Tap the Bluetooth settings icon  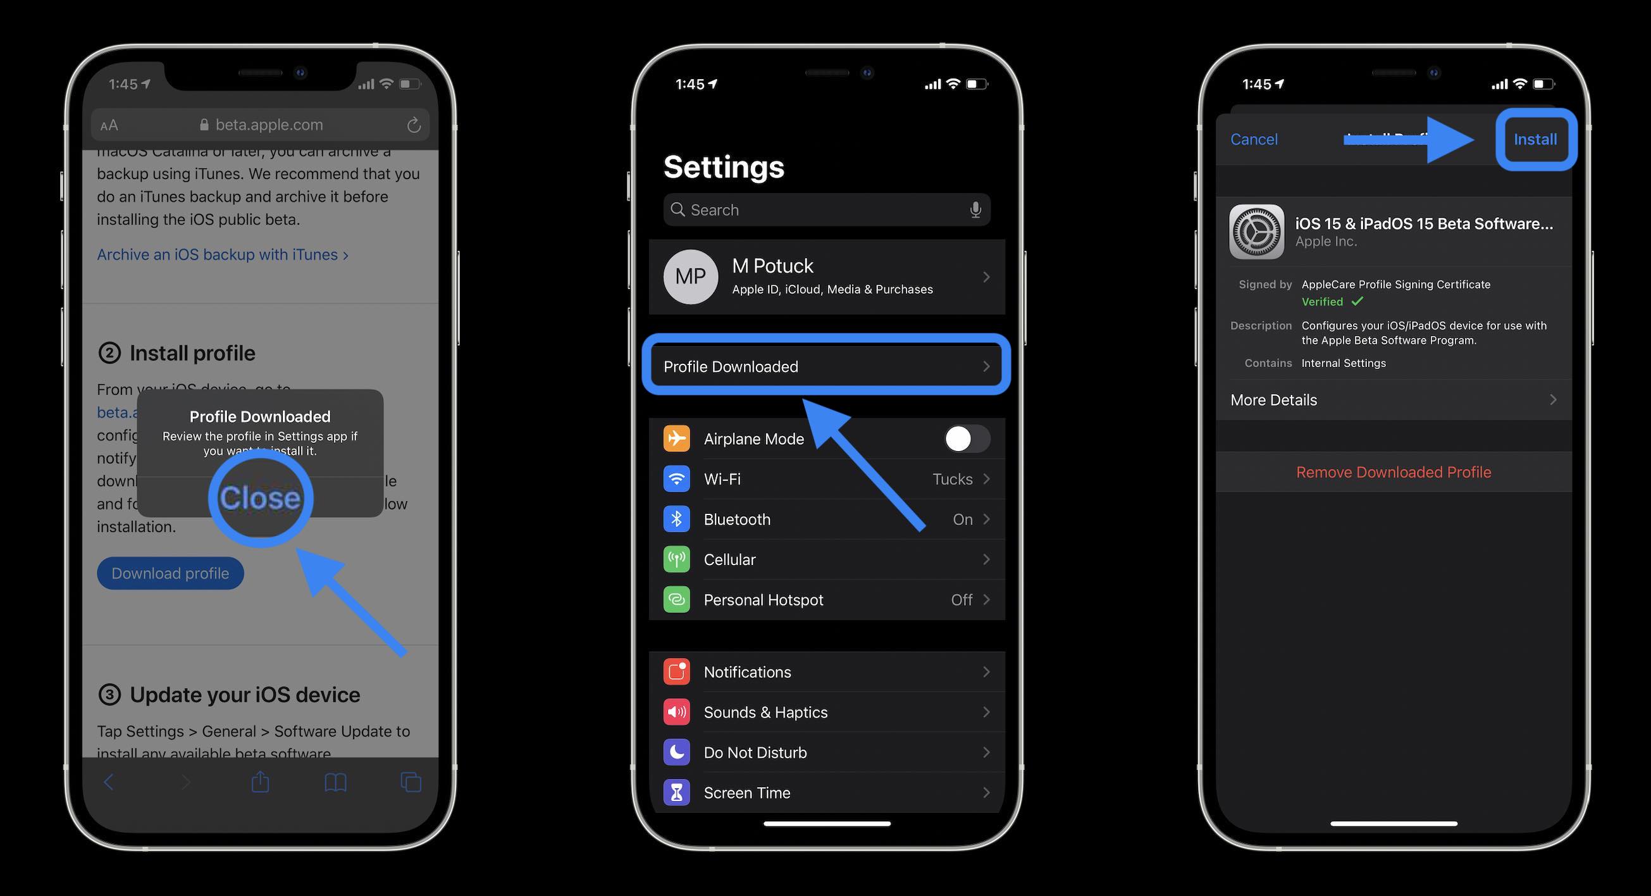coord(677,519)
